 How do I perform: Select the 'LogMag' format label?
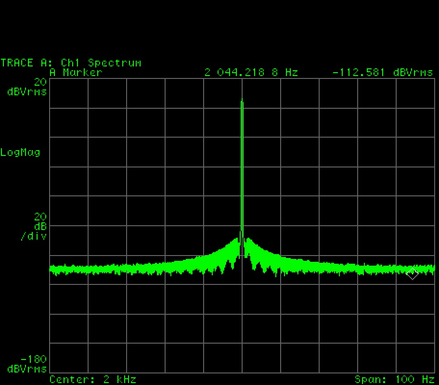tap(20, 153)
